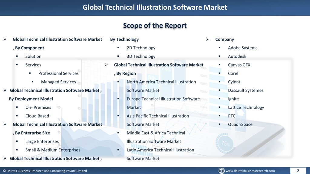Image resolution: width=310 pixels, height=174 pixels.
Task: Click the ", By Component" heading line
Action: pos(28,48)
